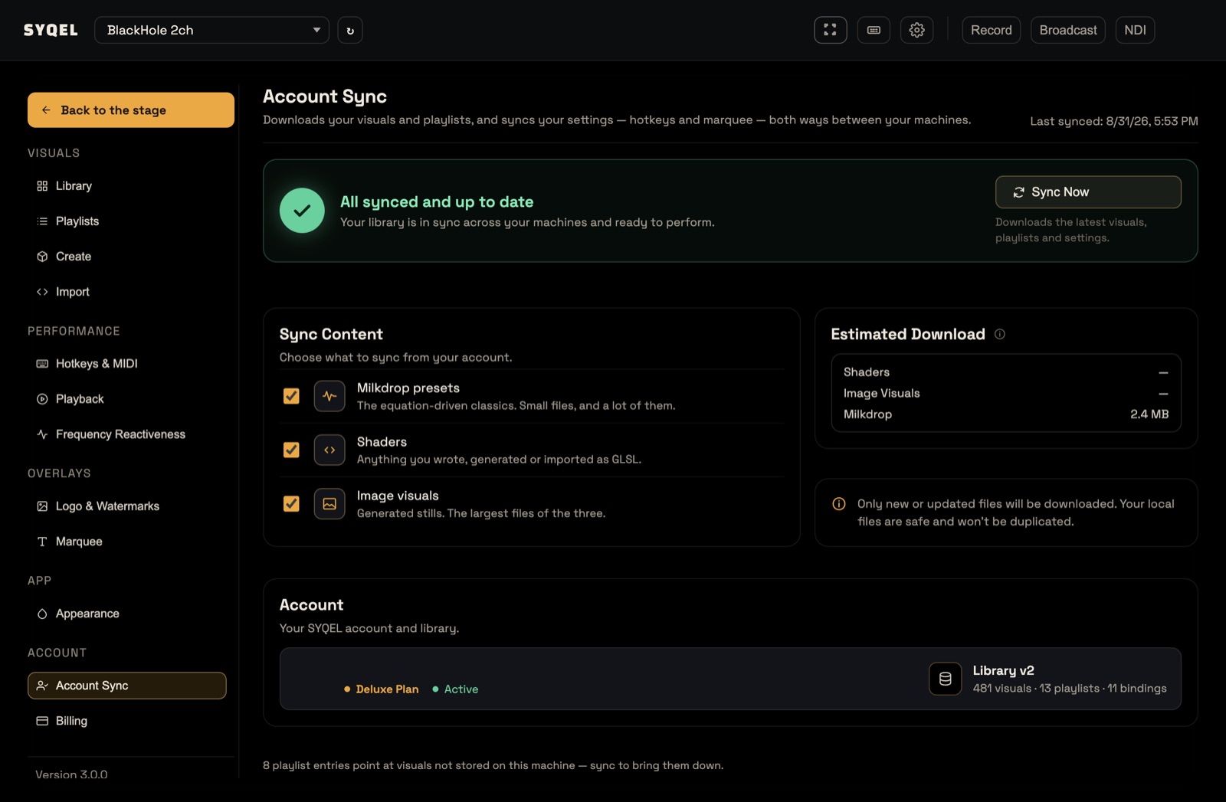Screen dimensions: 1226x802
Task: Click the Library v2 title text
Action: click(x=1003, y=670)
